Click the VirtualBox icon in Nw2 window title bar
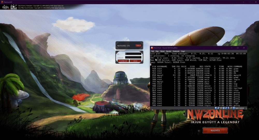 coord(152,48)
